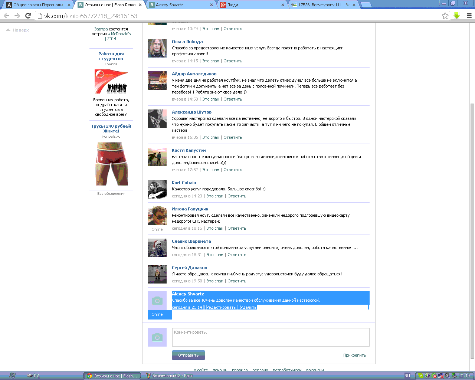
Task: Click Kurt Cobain's black-and-white avatar
Action: click(157, 189)
